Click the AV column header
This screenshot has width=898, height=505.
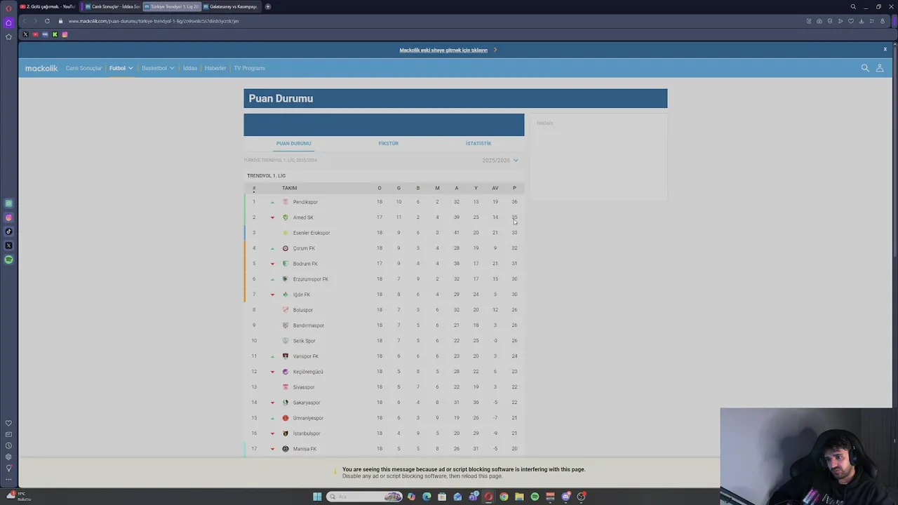pyautogui.click(x=495, y=188)
